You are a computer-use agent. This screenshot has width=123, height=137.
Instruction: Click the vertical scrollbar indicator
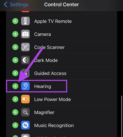(x=122, y=116)
